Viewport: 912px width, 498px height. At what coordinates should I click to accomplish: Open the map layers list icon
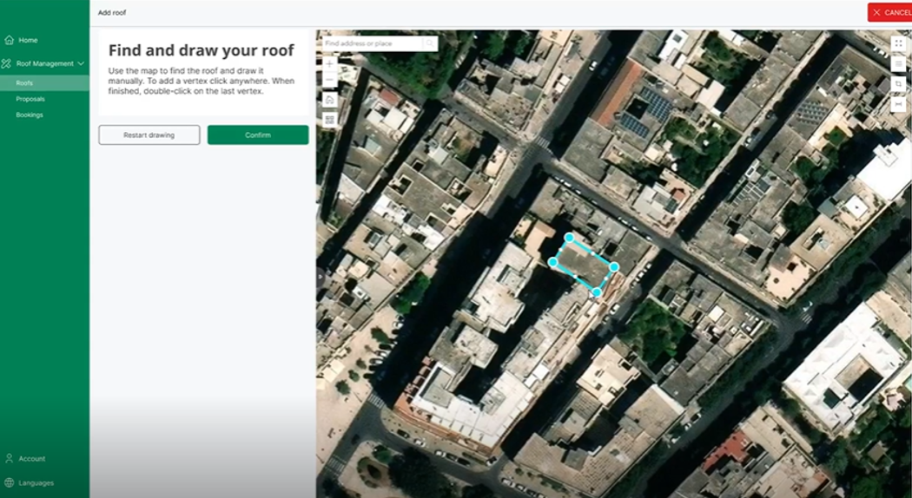coord(899,63)
